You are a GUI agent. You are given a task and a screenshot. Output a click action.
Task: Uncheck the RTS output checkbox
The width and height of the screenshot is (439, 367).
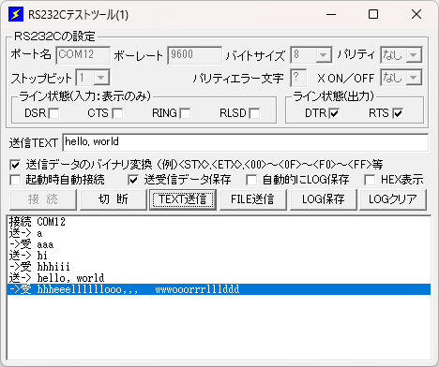[398, 113]
